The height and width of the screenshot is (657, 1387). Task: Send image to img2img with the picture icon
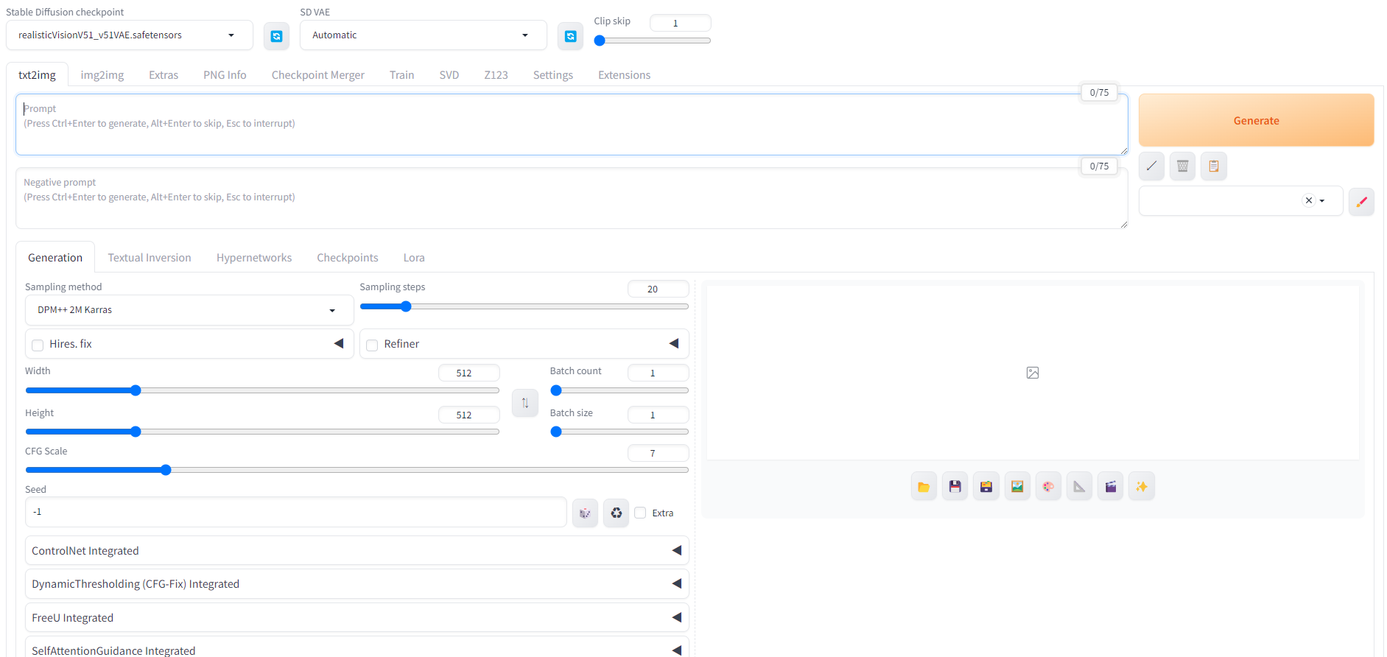coord(1017,486)
